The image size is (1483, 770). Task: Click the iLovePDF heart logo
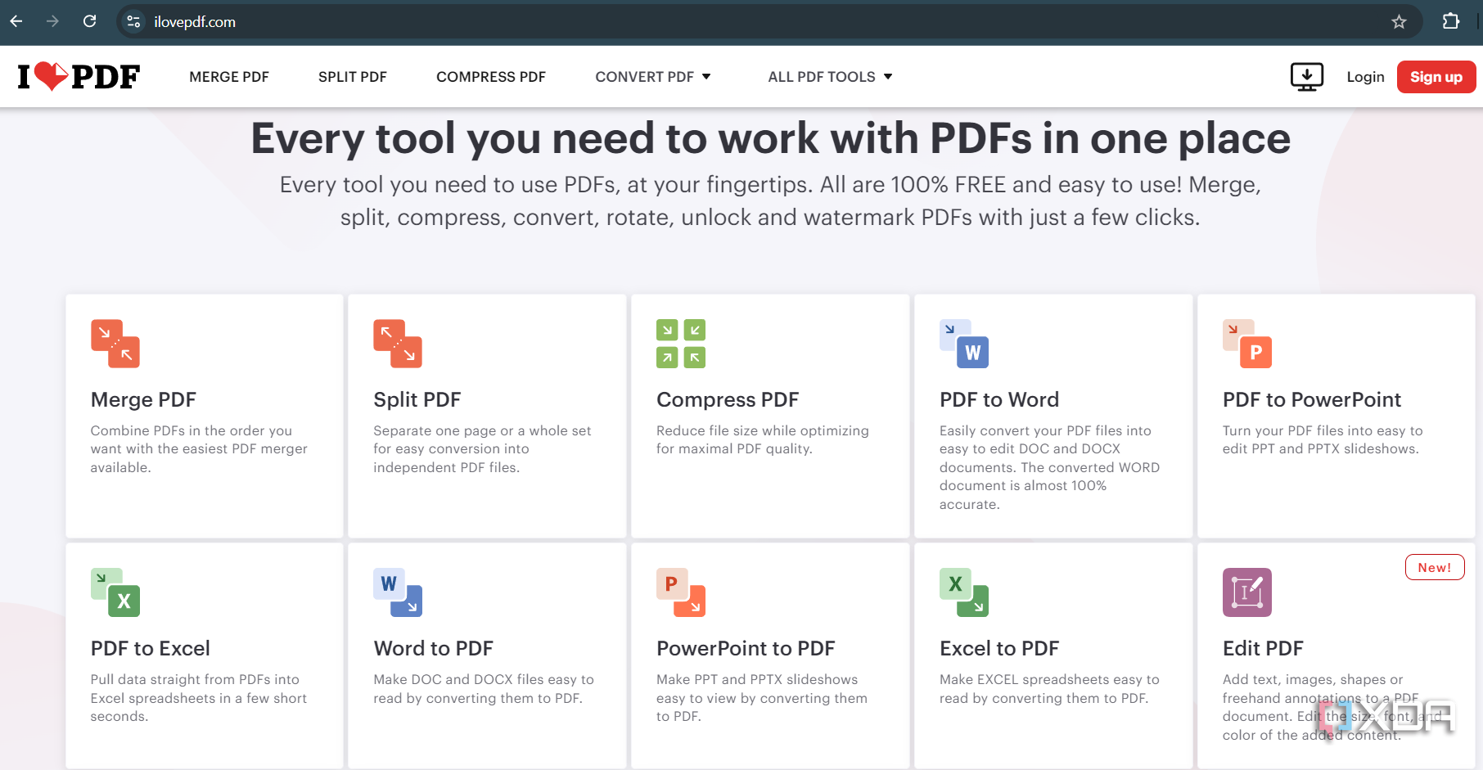[x=79, y=77]
